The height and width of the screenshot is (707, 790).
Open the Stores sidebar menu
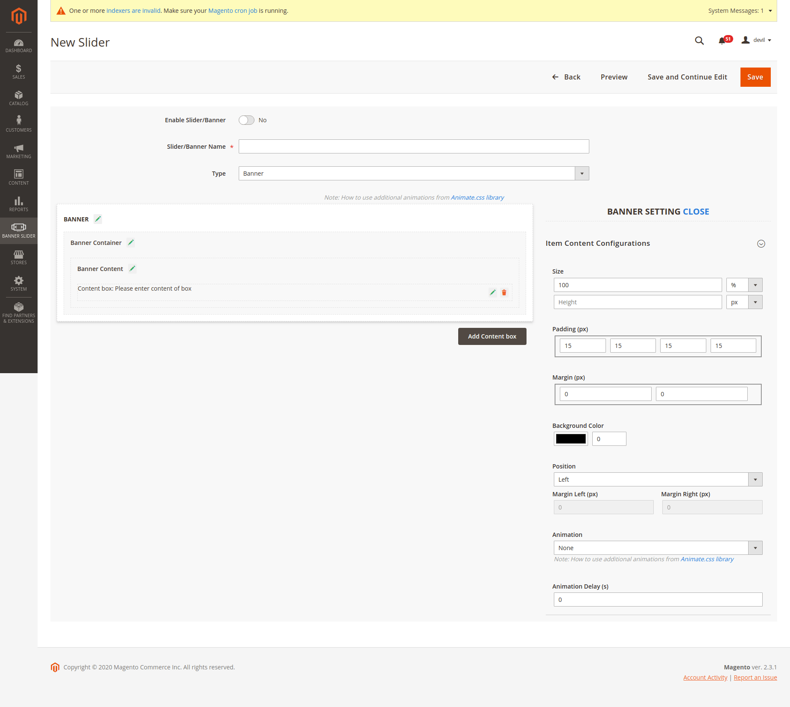pyautogui.click(x=19, y=258)
